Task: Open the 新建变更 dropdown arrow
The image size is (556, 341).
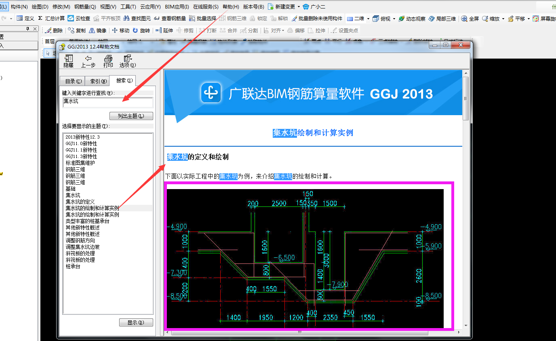Action: click(299, 7)
